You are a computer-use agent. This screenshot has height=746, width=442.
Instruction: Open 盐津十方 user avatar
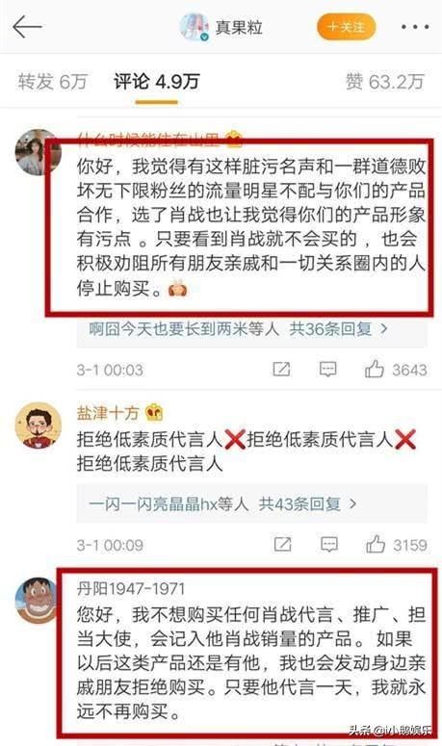tap(39, 425)
